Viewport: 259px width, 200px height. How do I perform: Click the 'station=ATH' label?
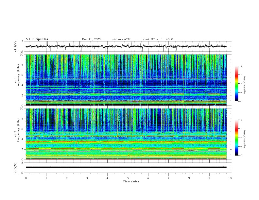[x=121, y=39]
